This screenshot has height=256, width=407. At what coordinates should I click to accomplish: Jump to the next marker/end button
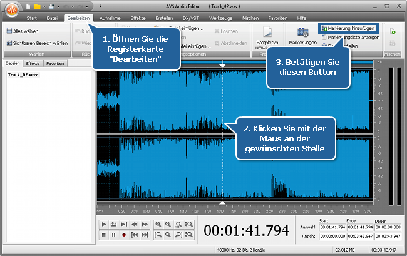(145, 235)
